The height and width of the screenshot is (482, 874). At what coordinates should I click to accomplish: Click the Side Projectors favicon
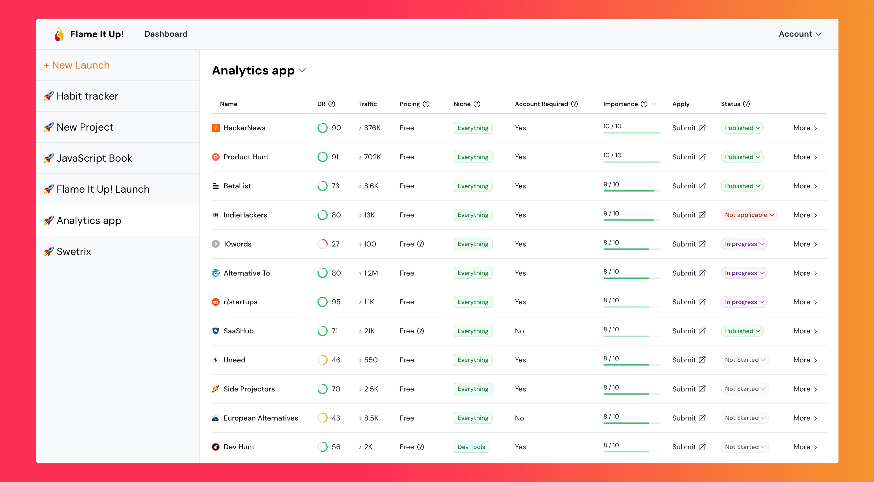pyautogui.click(x=215, y=389)
